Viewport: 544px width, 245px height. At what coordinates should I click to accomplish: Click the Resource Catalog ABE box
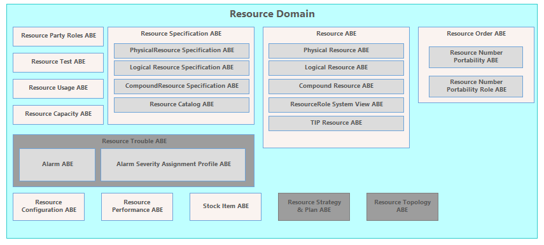(x=181, y=105)
